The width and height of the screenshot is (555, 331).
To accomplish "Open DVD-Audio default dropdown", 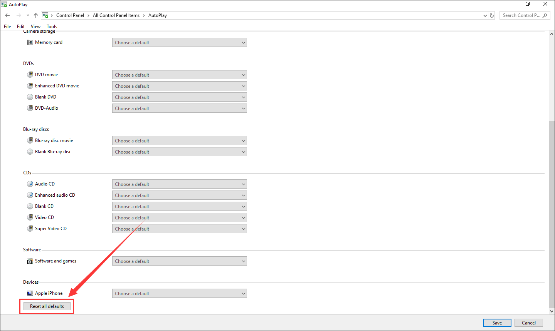I will [180, 109].
